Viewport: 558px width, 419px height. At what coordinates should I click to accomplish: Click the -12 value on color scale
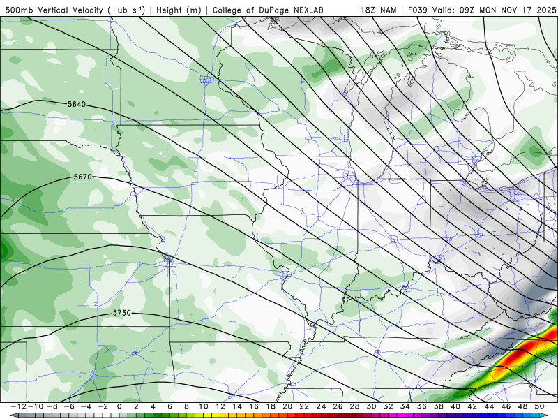click(x=19, y=406)
